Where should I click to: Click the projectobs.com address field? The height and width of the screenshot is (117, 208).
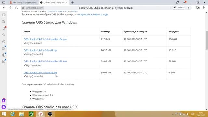point(34,8)
